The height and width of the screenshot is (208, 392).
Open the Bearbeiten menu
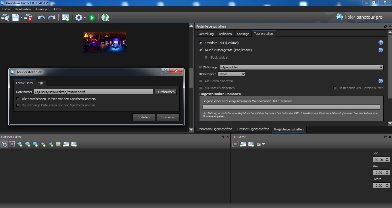(x=23, y=9)
